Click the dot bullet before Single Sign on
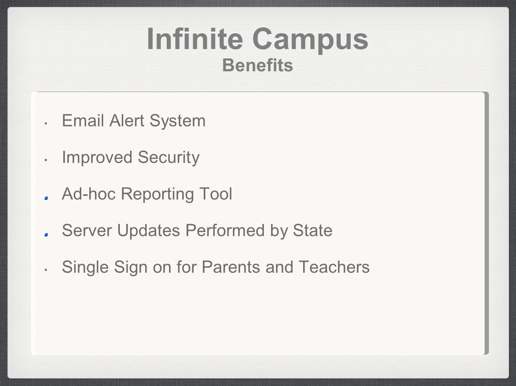The width and height of the screenshot is (516, 386). pos(45,269)
